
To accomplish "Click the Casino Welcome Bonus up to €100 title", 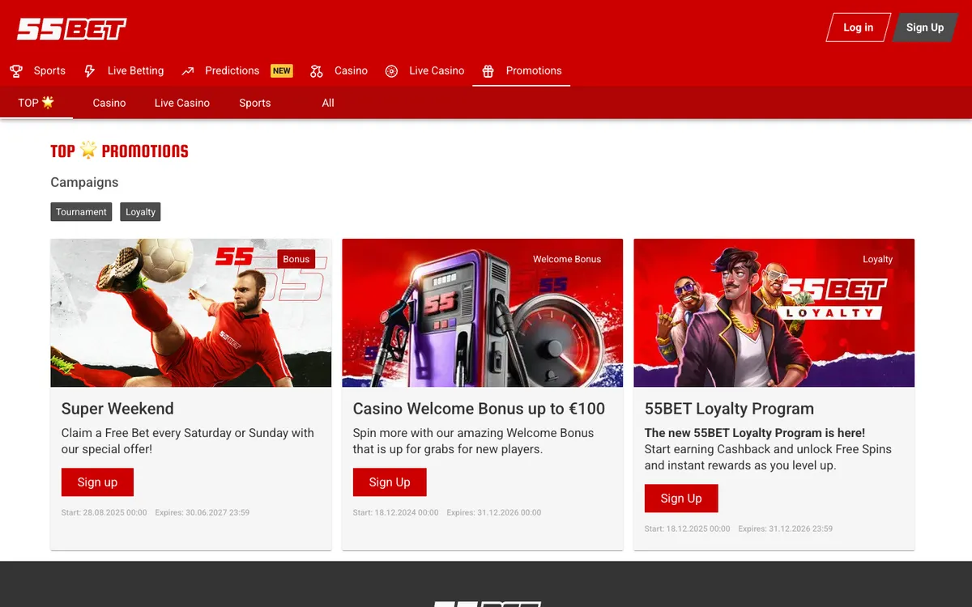I will coord(479,409).
